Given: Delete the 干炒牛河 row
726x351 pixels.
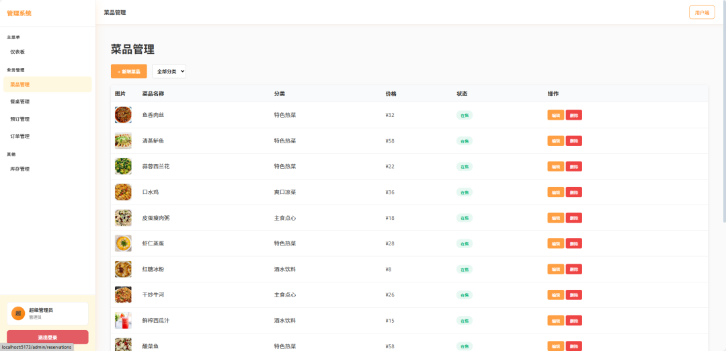Looking at the screenshot, I should [573, 295].
